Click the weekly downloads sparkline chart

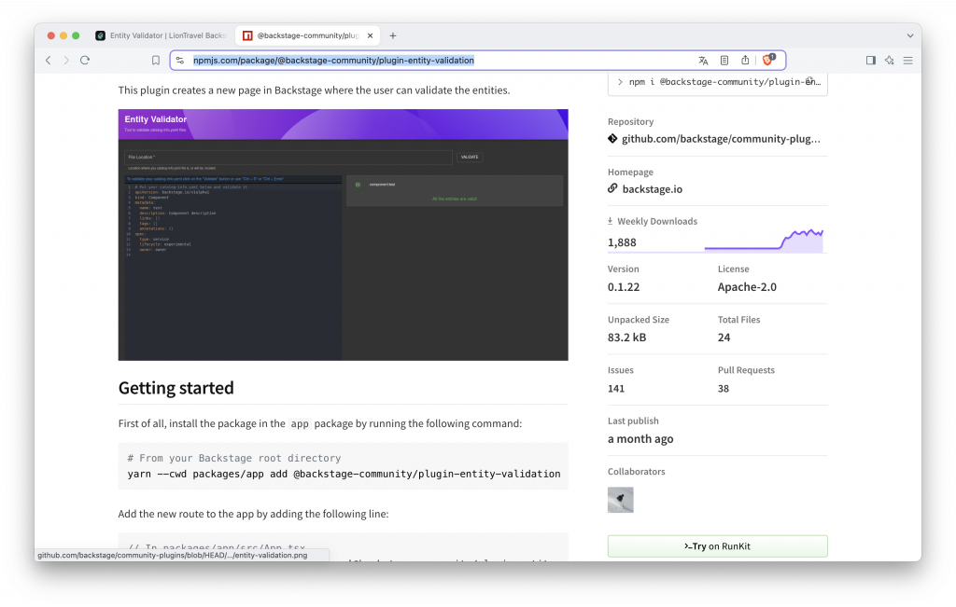click(764, 241)
